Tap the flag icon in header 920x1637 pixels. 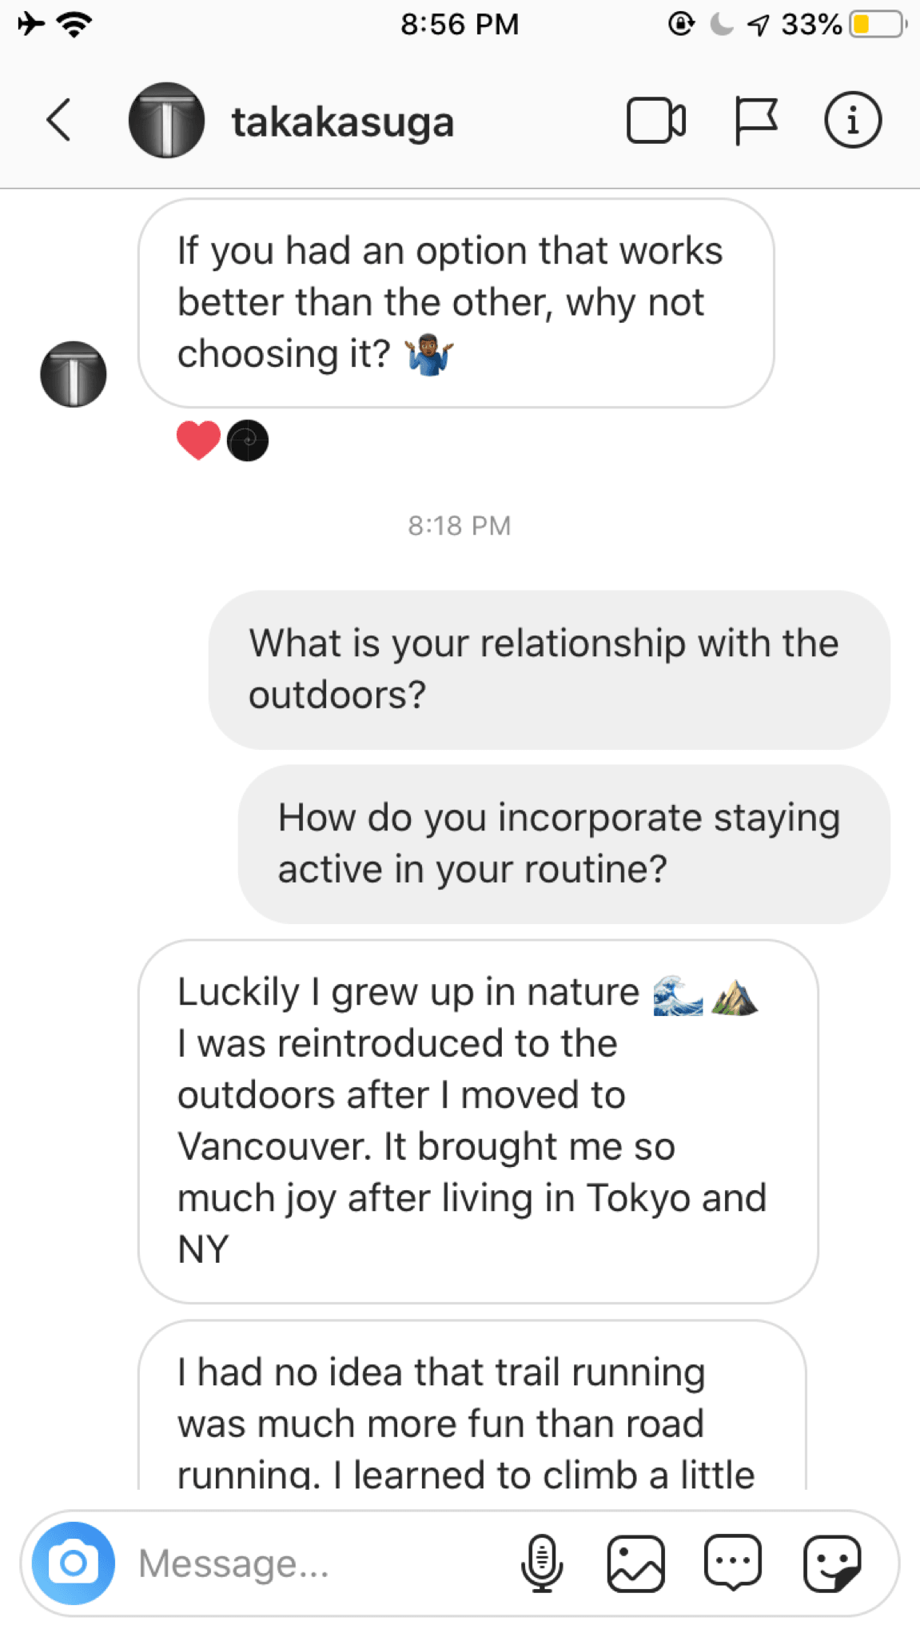point(755,121)
